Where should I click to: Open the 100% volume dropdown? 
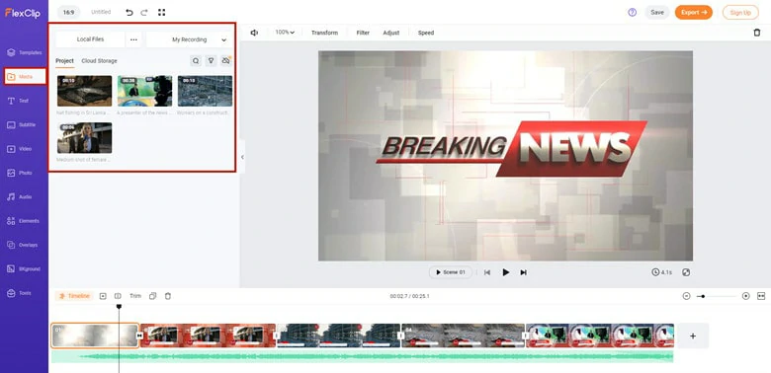coord(285,33)
